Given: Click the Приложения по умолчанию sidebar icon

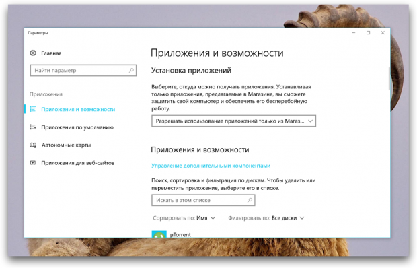Looking at the screenshot, I should tap(33, 127).
